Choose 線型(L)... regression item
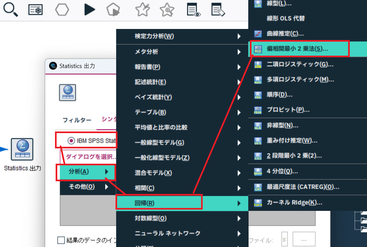This screenshot has width=367, height=247. point(307,4)
